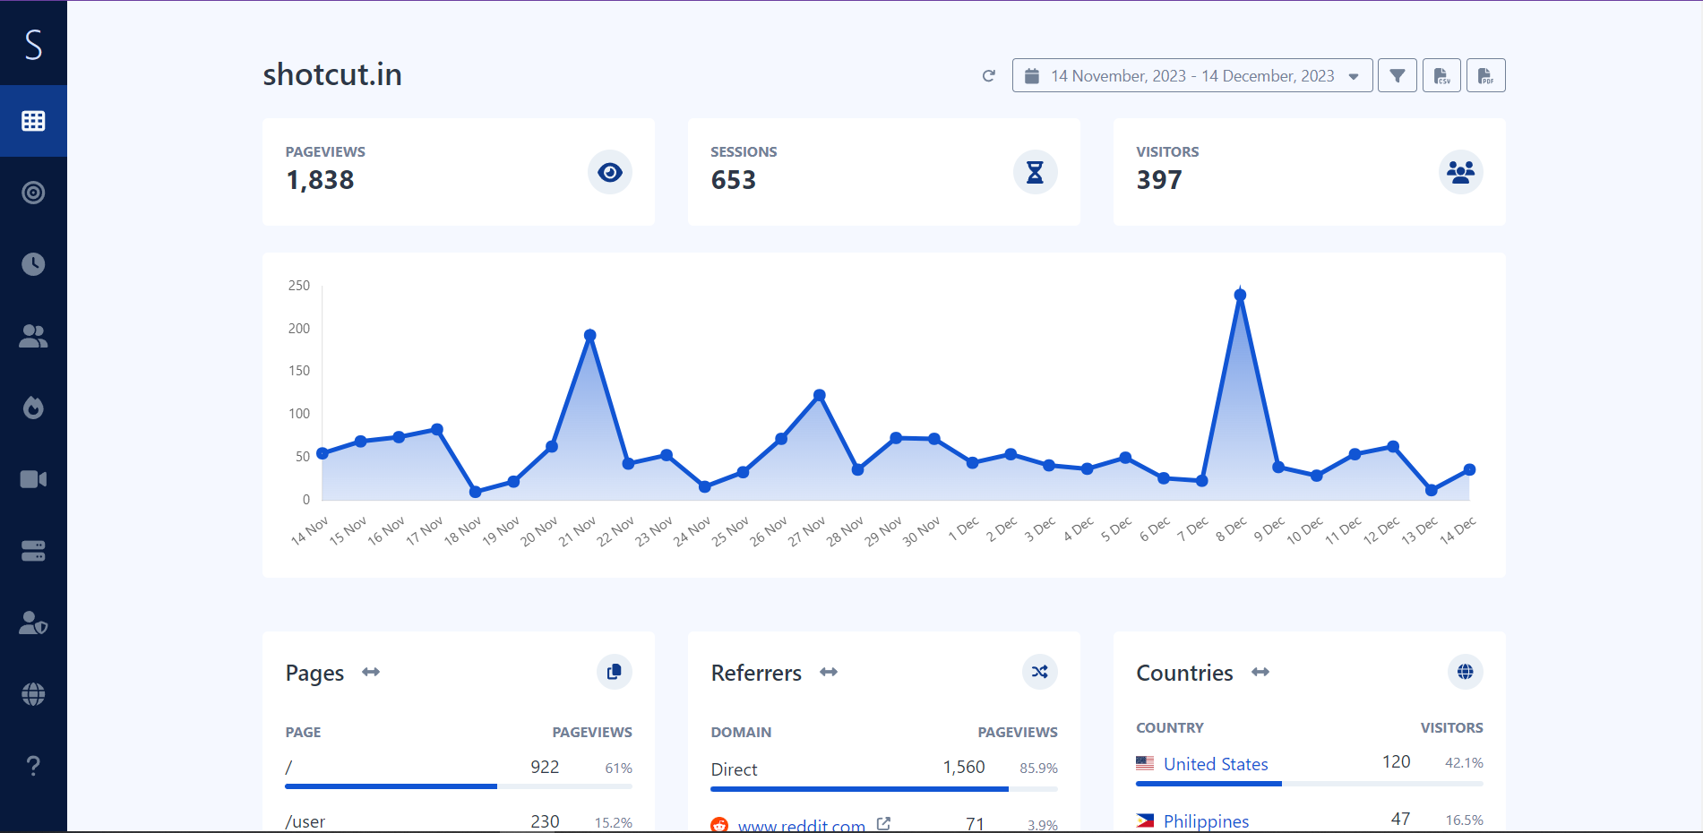1703x833 pixels.
Task: Click the / page progress bar
Action: click(x=459, y=786)
